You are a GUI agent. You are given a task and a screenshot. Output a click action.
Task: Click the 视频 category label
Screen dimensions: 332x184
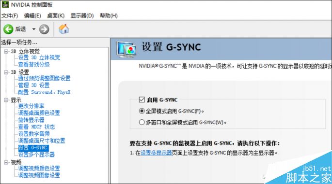coord(16,162)
